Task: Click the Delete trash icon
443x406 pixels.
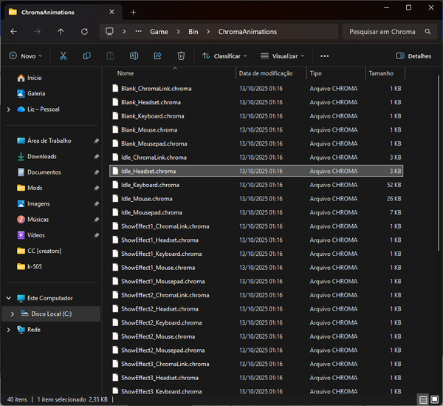Action: click(181, 55)
